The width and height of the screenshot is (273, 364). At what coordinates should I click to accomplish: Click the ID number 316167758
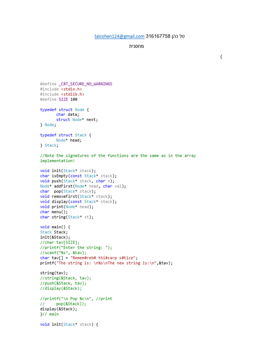pyautogui.click(x=158, y=36)
